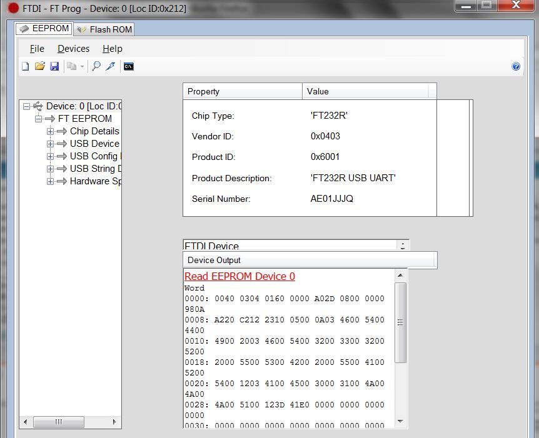
Task: Collapse the FT EEPROM tree node
Action: click(38, 119)
